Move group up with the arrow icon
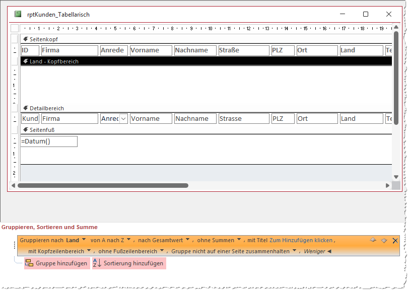This screenshot has width=409, height=292. point(373,241)
